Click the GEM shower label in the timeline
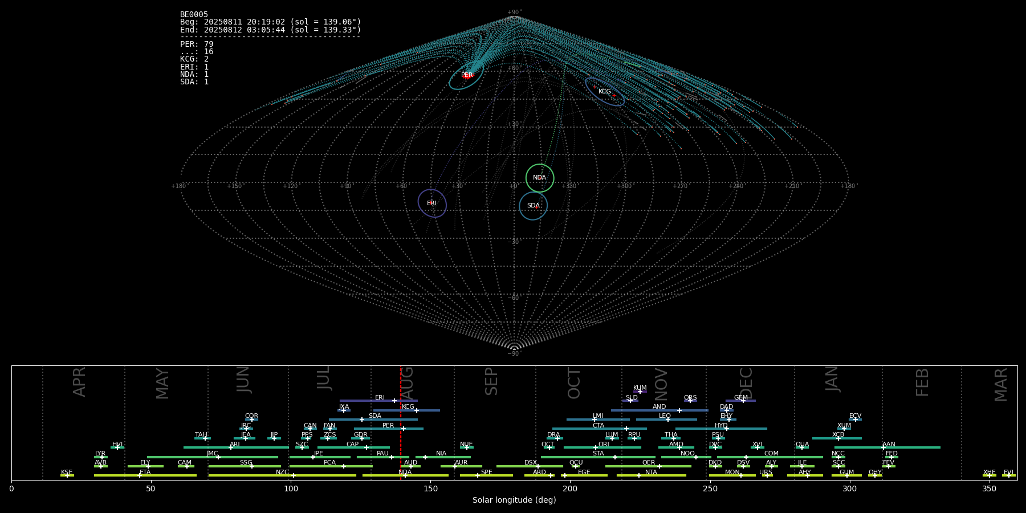 [741, 398]
